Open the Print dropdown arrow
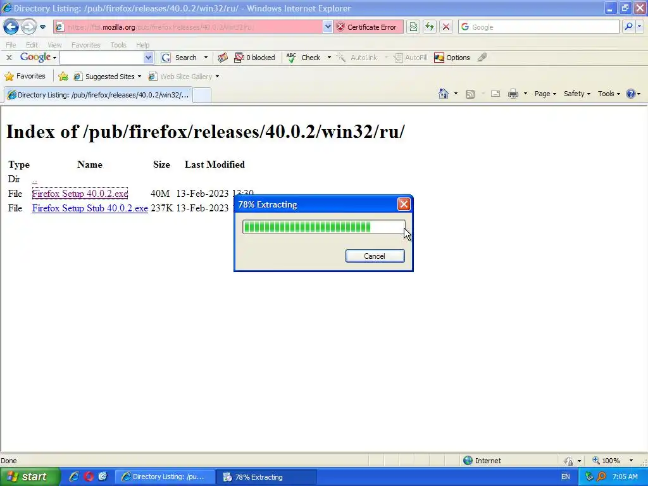The width and height of the screenshot is (648, 486). tap(525, 94)
